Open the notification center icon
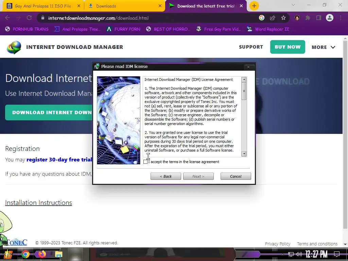Viewport: 348px width, 261px height. 337,254
